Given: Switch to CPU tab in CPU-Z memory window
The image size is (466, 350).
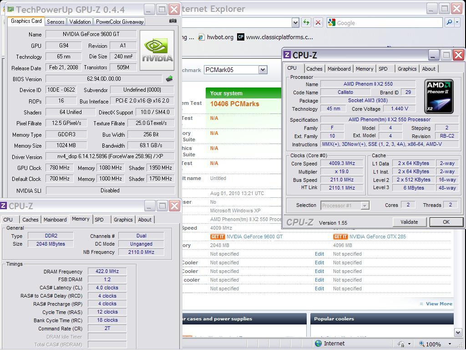Looking at the screenshot, I should point(8,220).
